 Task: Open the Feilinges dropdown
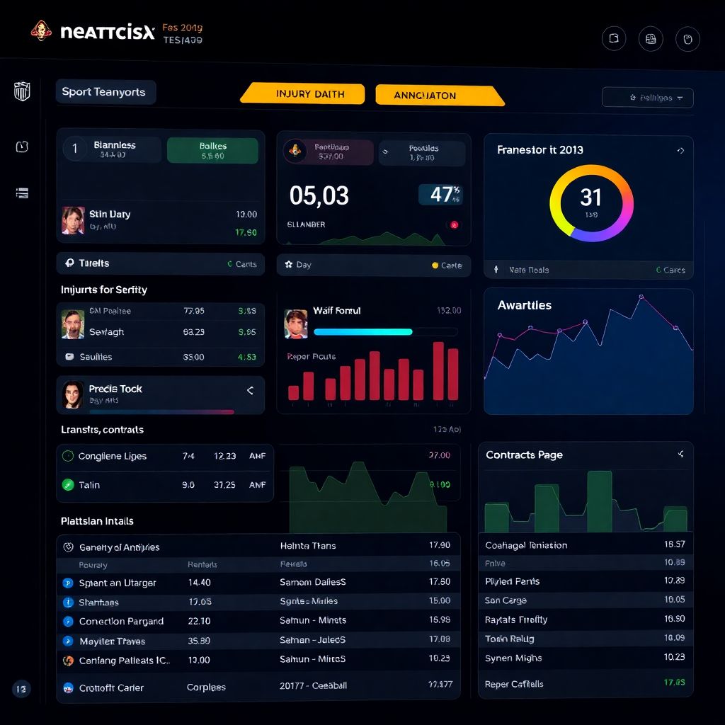click(647, 98)
